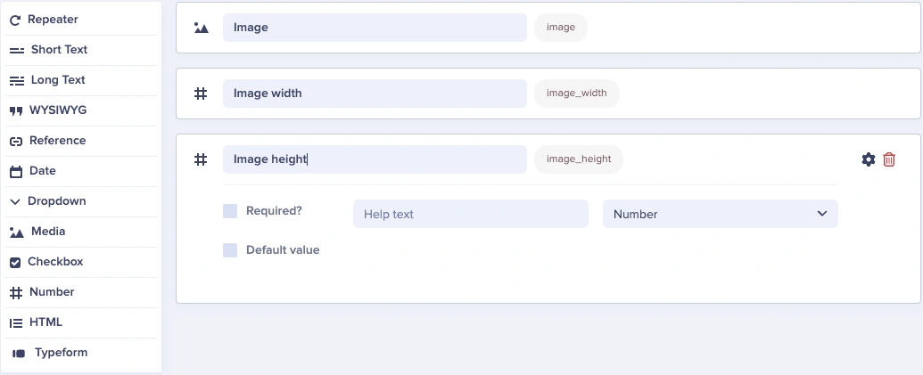Click the image_width slug tag
The image size is (923, 375).
tap(576, 93)
